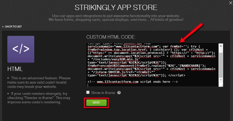The height and width of the screenshot is (121, 233).
Task: Click the resize grip of the code box
Action: pos(222,85)
